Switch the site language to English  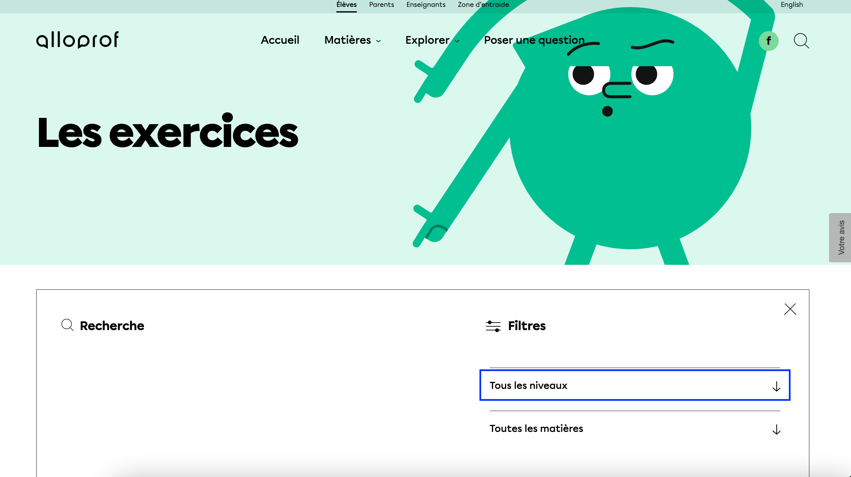[792, 5]
